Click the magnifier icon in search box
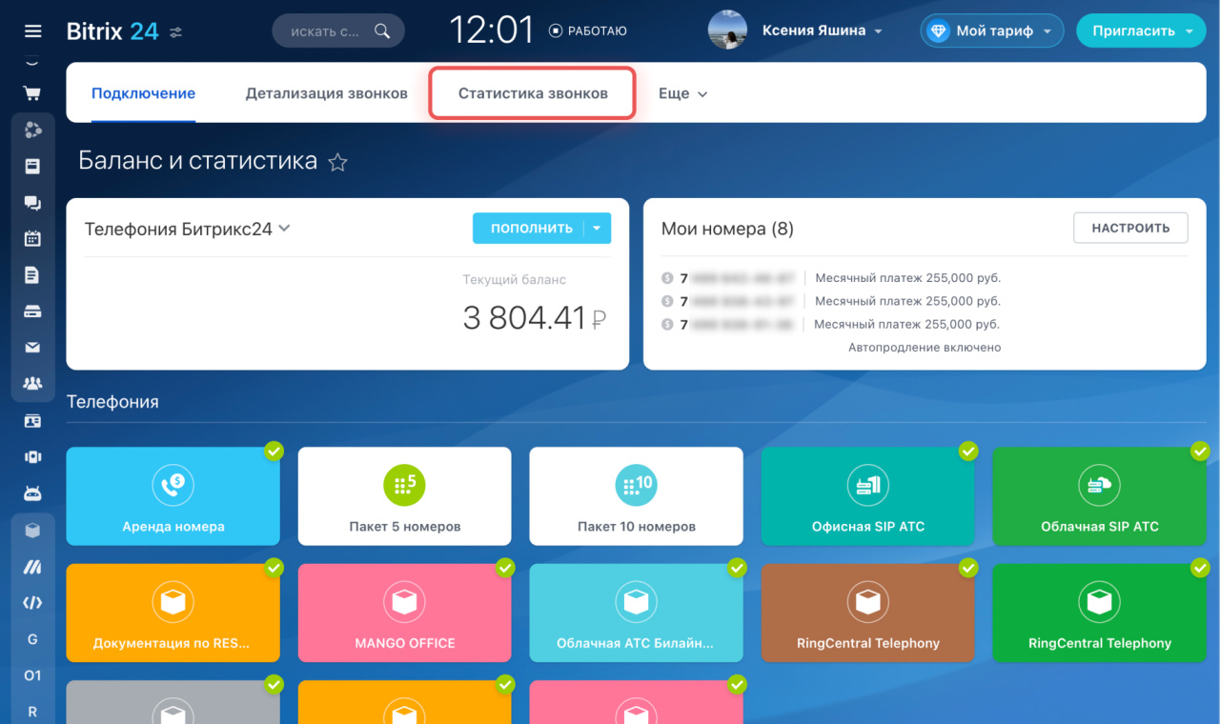 click(382, 30)
